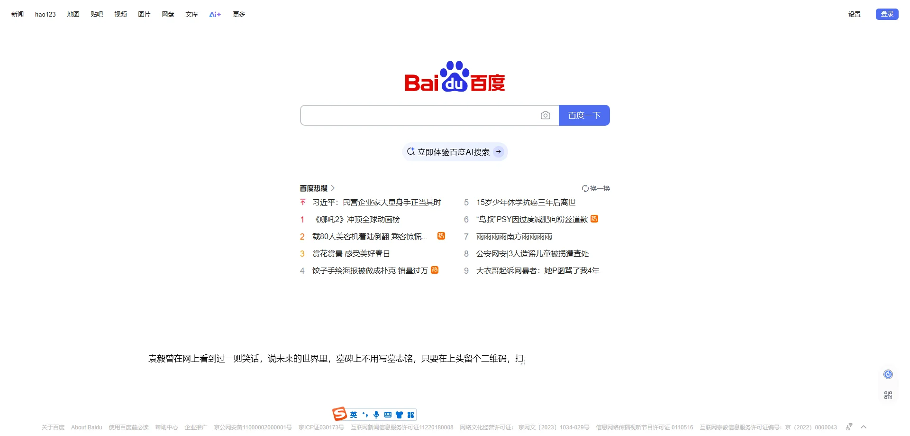This screenshot has width=910, height=436.
Task: Click the orange Sogou S logo
Action: [x=339, y=414]
